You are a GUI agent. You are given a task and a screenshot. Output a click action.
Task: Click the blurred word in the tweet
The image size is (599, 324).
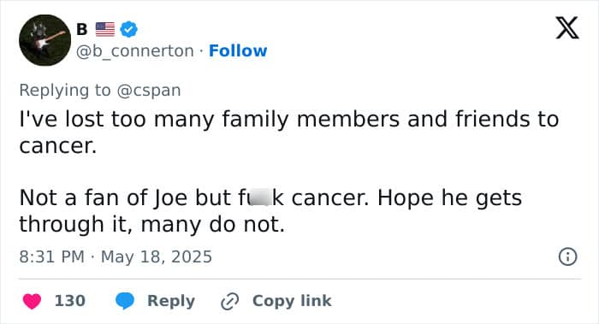[260, 198]
